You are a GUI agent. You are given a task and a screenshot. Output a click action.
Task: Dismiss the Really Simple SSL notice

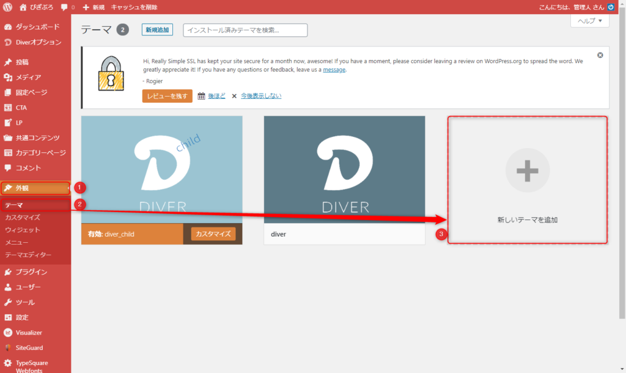point(600,55)
